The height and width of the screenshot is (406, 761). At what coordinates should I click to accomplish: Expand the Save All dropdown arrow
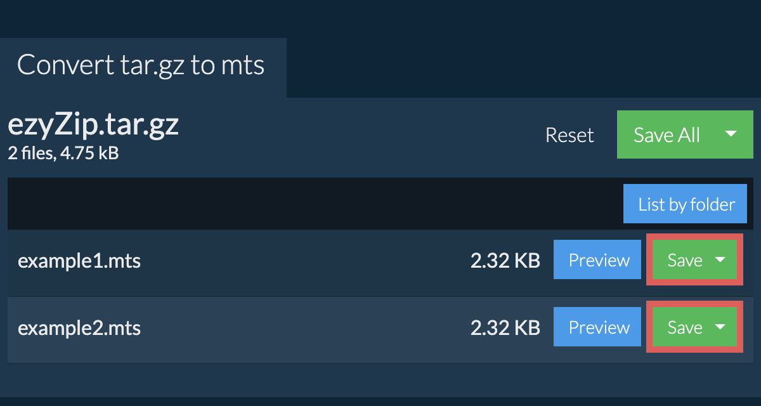pyautogui.click(x=731, y=134)
